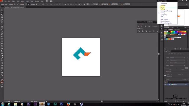Viewport: 189px width, 106px height.
Task: Open Palette dropdown in Image Trace
Action: click(177, 65)
